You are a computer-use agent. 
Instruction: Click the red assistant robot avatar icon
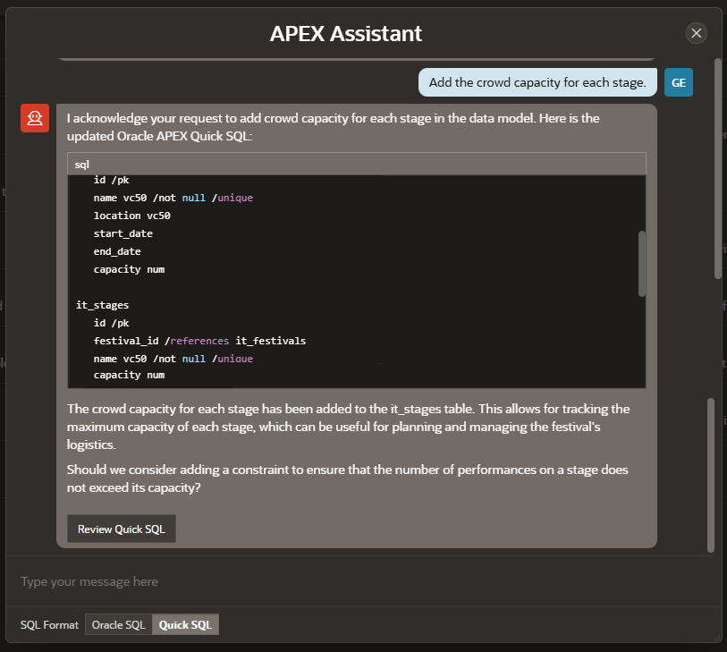click(35, 117)
